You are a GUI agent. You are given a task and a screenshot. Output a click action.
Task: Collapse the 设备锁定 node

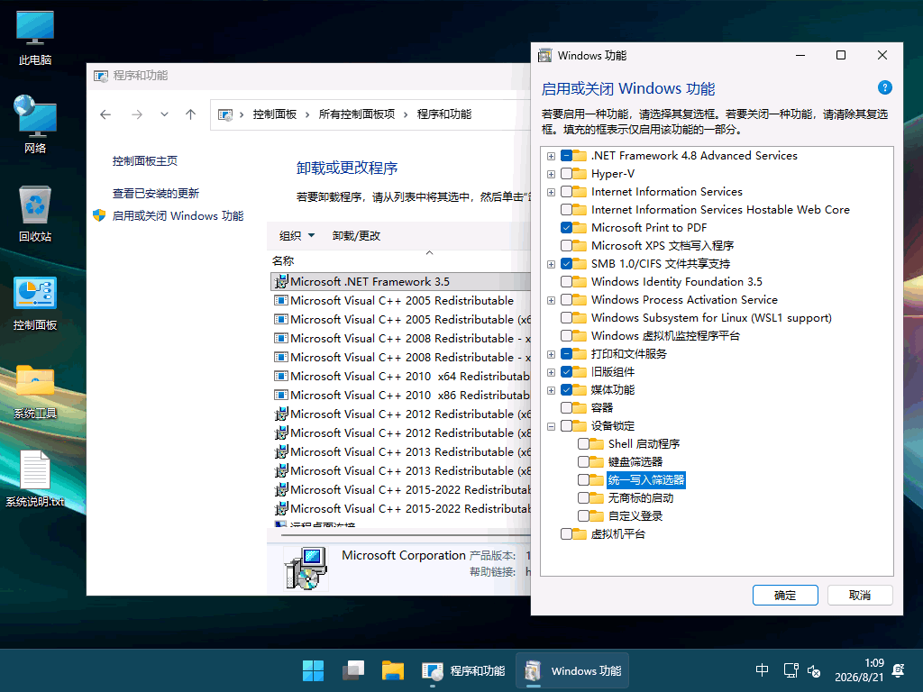click(551, 426)
